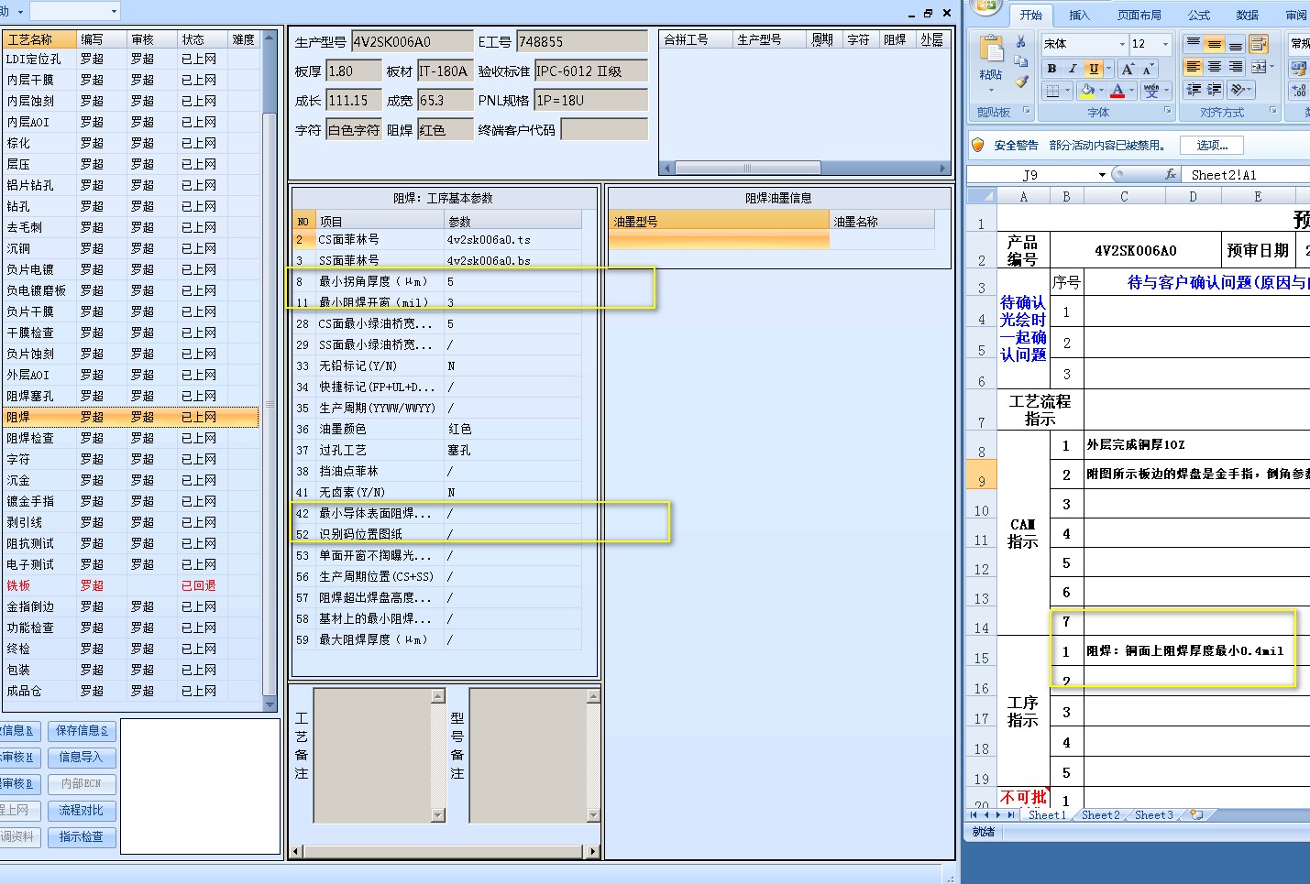Click the Decrease Font Size icon
Screen dimensions: 1310x884
point(1148,69)
